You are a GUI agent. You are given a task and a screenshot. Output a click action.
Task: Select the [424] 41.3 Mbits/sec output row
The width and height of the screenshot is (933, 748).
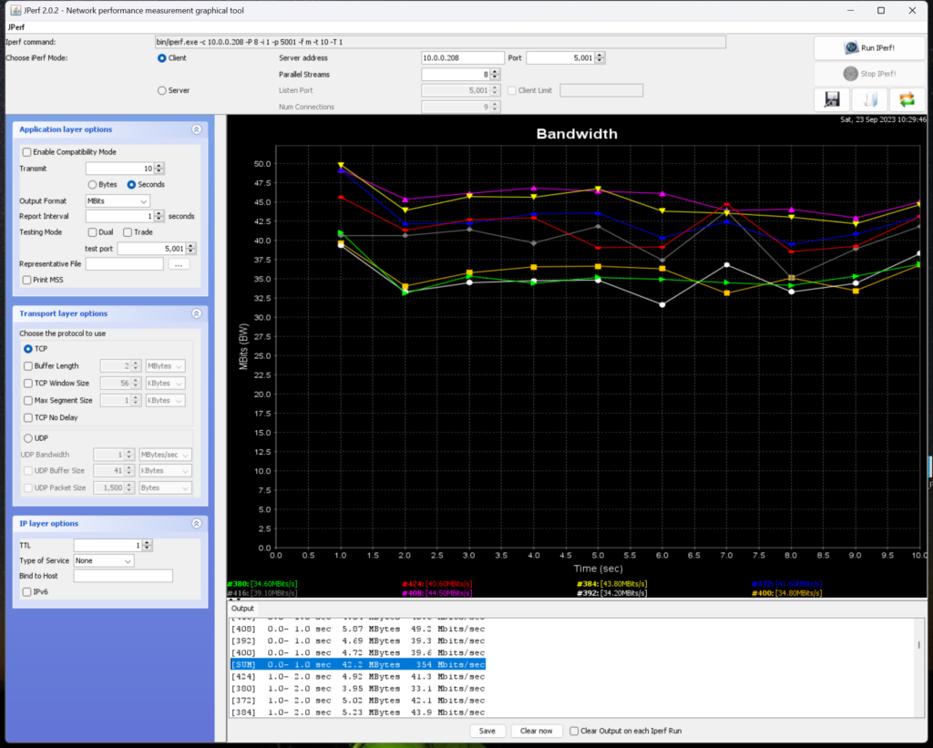357,677
